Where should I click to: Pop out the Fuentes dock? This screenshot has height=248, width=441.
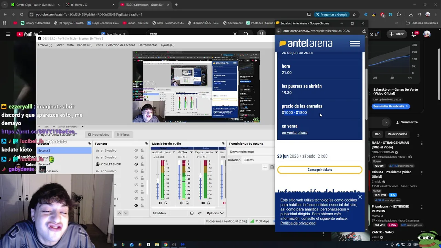tap(146, 144)
